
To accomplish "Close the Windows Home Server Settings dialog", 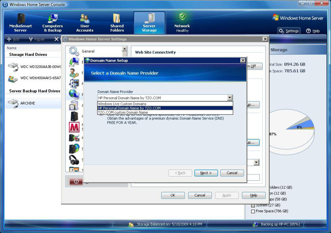I will tap(265, 39).
